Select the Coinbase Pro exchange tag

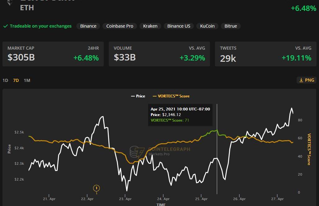click(x=120, y=26)
